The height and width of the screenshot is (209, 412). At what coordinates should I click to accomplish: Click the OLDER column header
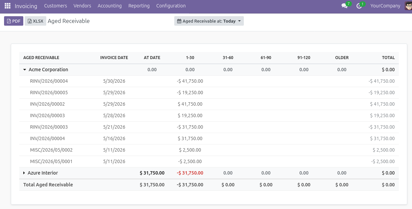coord(342,58)
